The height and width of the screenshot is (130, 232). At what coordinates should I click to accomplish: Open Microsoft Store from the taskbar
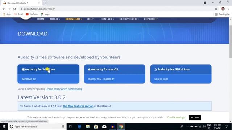pyautogui.click(x=96, y=127)
